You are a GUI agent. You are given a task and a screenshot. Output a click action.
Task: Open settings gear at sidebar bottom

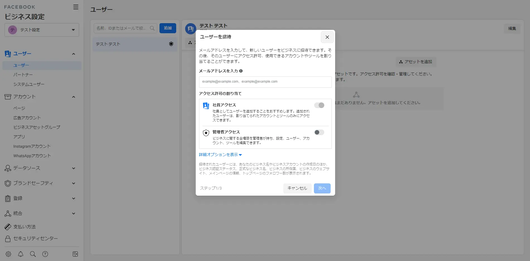(x=8, y=254)
